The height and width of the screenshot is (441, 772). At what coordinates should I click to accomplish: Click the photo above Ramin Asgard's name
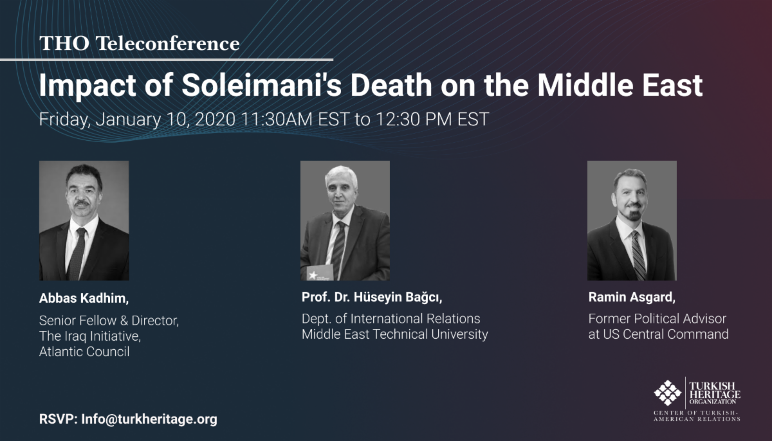coord(632,221)
